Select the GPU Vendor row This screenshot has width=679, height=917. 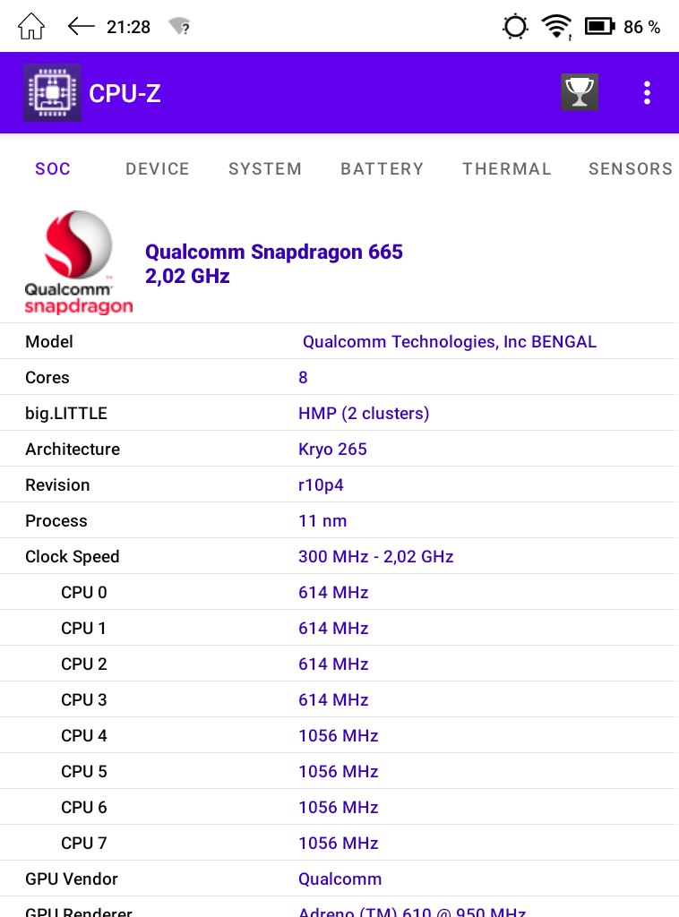click(x=339, y=879)
